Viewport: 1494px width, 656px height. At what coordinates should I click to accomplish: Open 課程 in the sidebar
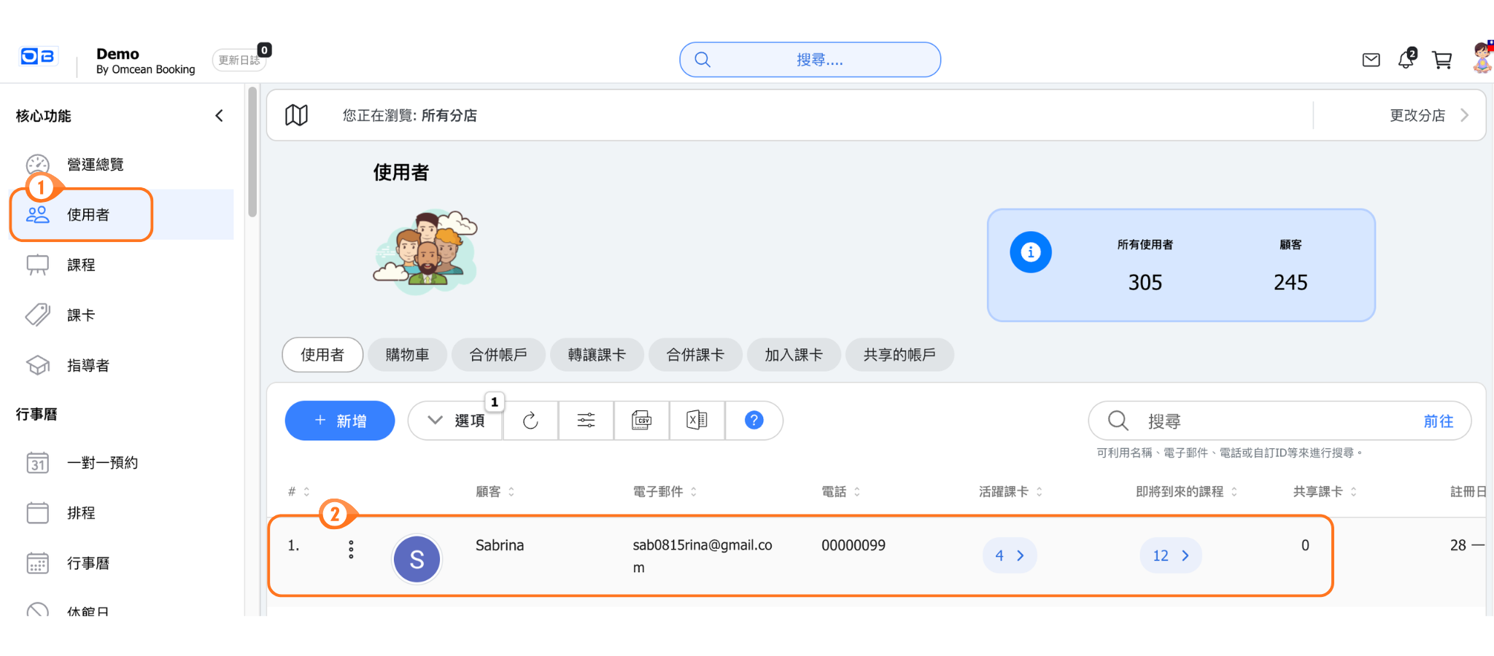tap(81, 265)
